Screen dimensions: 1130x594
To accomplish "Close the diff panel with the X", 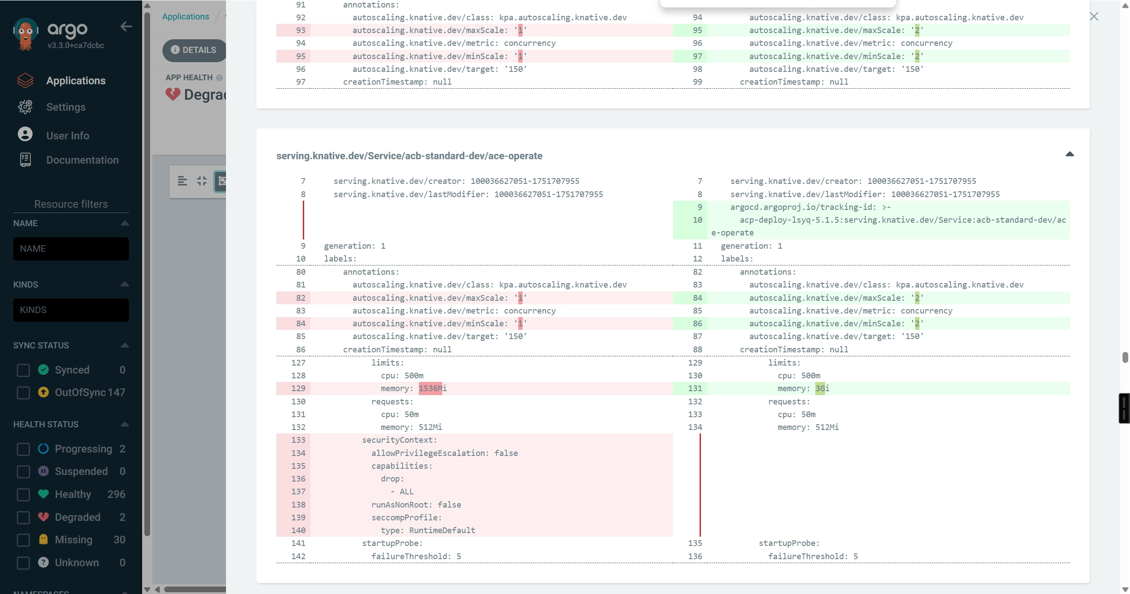I will (x=1094, y=17).
